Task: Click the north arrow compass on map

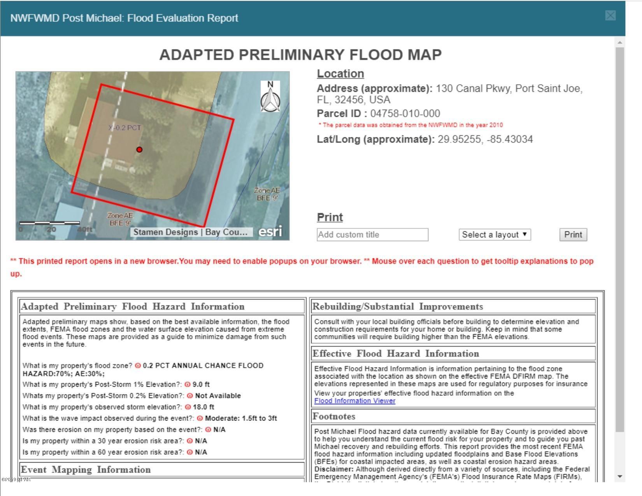Action: tap(270, 96)
